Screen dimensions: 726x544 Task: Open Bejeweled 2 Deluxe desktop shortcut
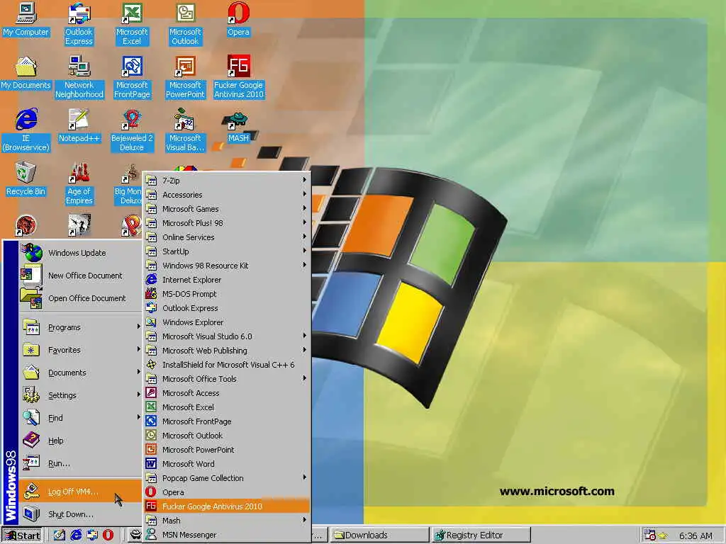click(x=132, y=130)
